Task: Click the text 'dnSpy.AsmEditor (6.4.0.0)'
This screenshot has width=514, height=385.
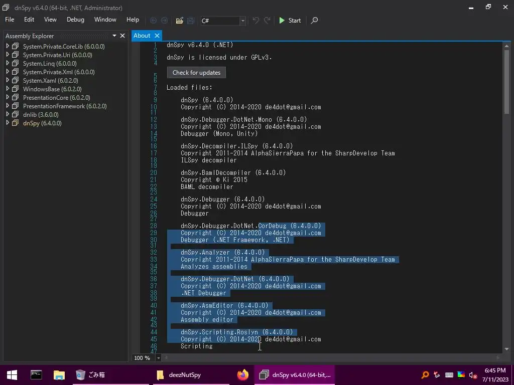Action: tap(224, 305)
